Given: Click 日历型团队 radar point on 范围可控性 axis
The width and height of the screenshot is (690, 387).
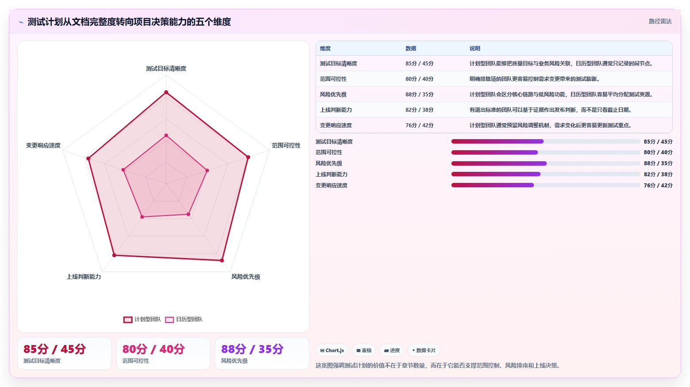Looking at the screenshot, I should pos(207,170).
